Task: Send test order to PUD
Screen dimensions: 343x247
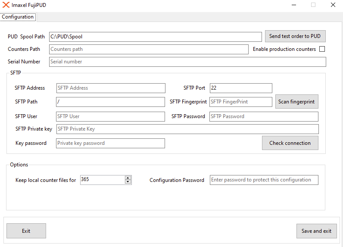Action: (295, 36)
